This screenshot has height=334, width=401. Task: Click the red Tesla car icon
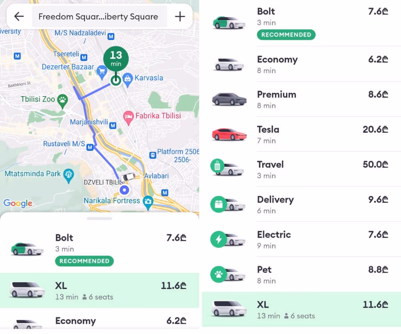(229, 134)
